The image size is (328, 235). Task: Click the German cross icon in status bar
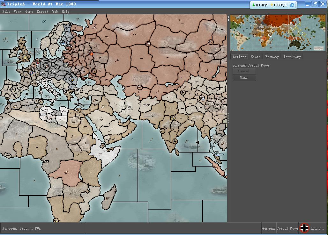tap(304, 228)
